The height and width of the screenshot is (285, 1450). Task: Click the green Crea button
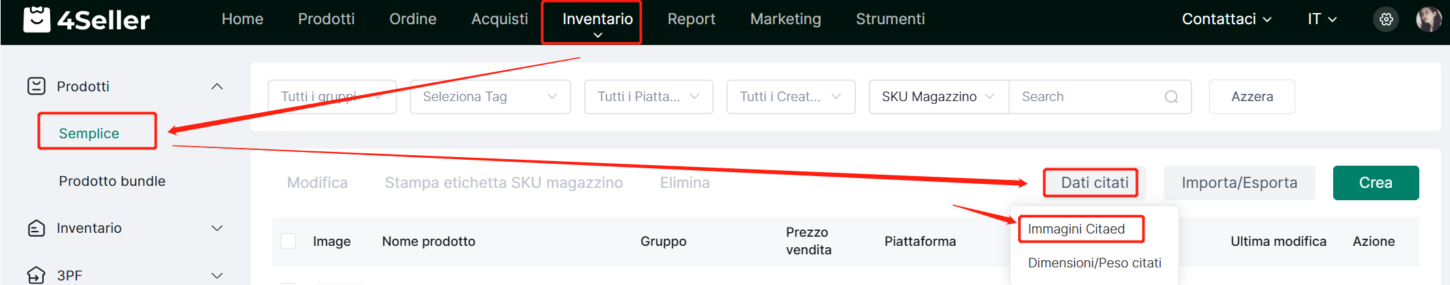1376,183
